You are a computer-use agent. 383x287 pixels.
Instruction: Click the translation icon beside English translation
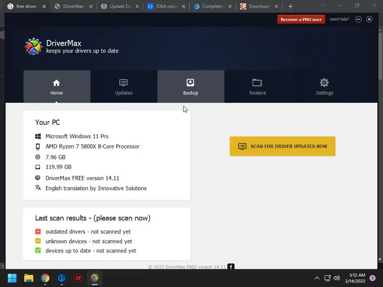click(x=38, y=188)
